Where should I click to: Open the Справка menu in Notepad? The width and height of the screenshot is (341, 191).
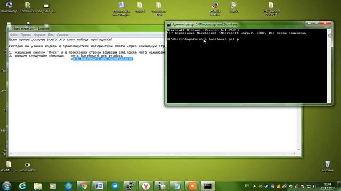[63, 35]
